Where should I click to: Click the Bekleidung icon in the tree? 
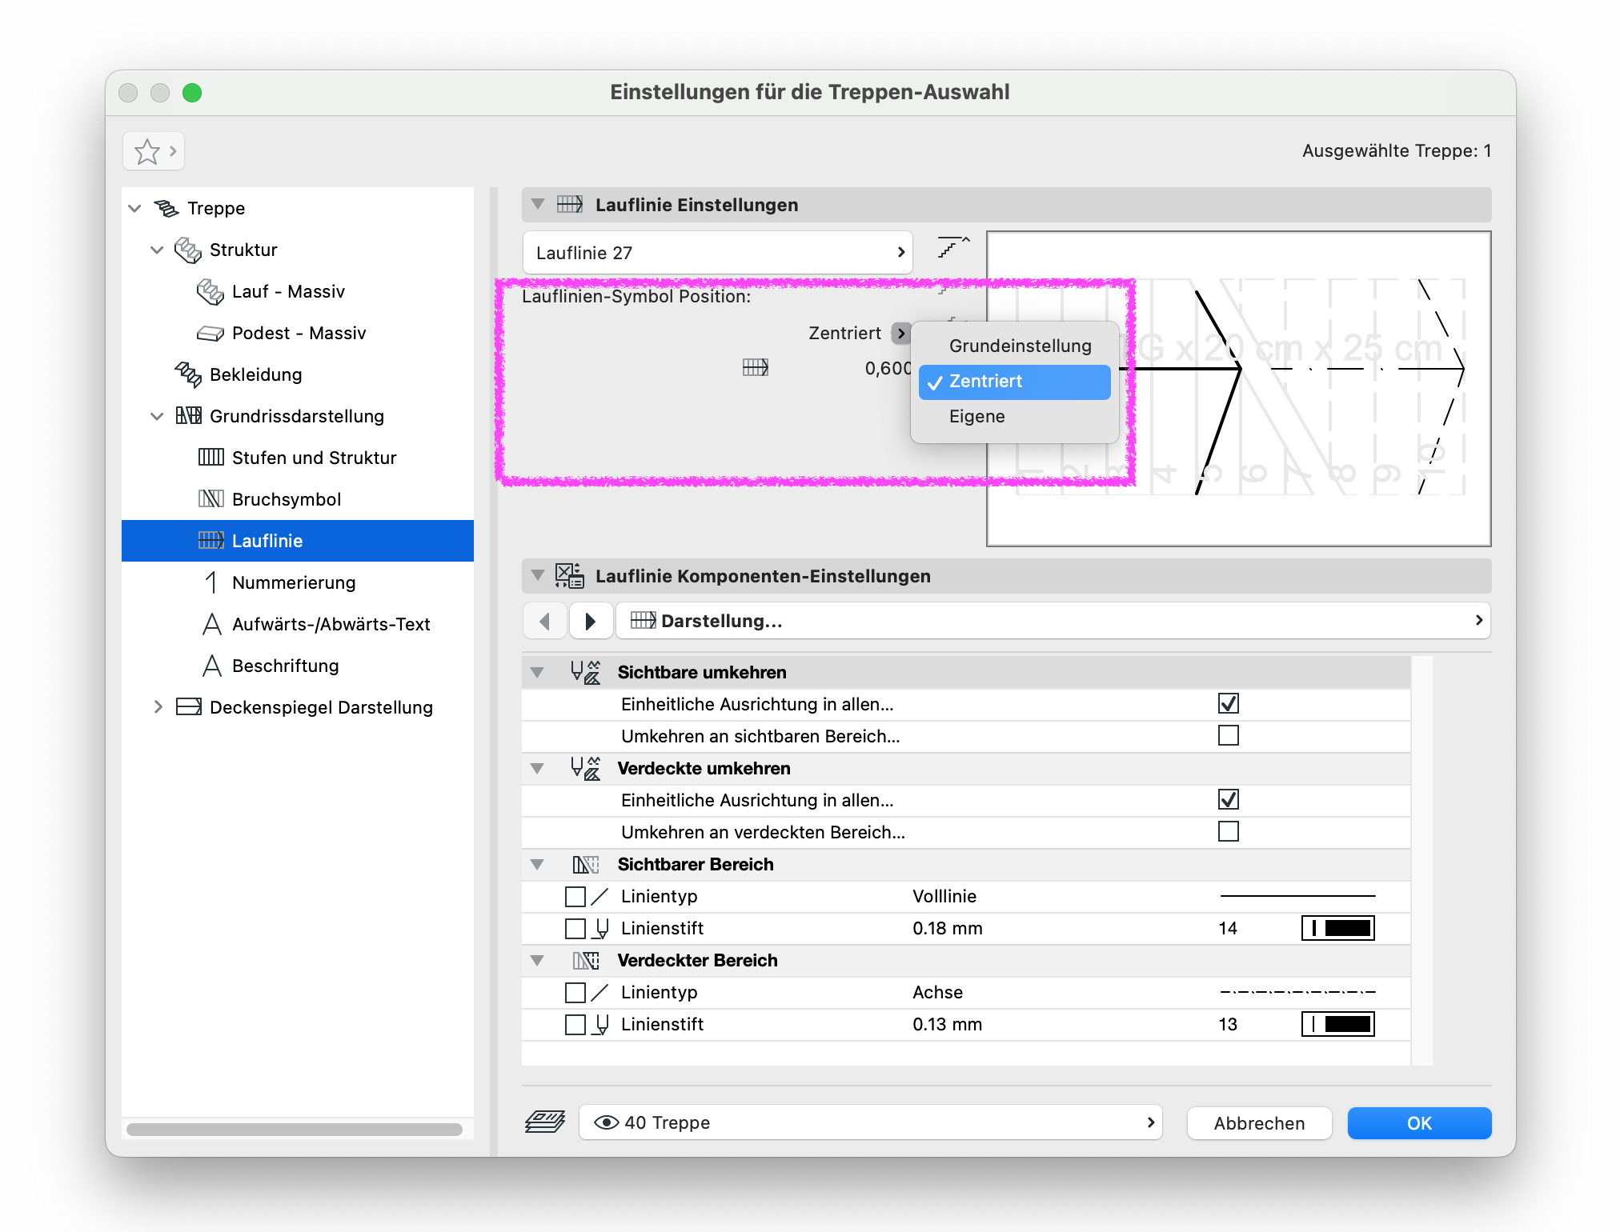(188, 374)
